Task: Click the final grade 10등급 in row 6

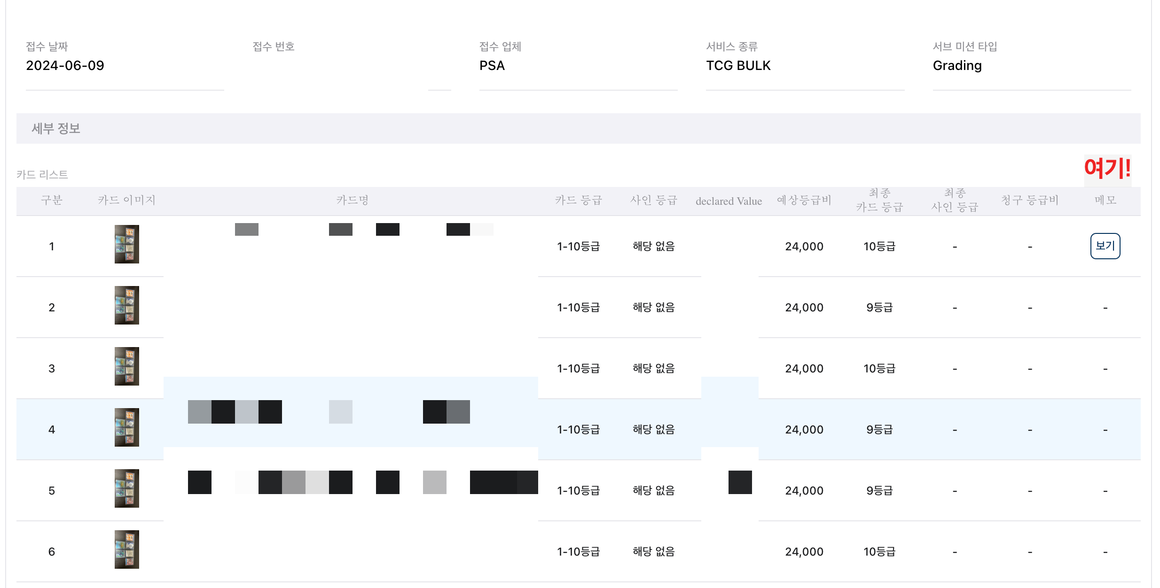Action: click(x=879, y=552)
